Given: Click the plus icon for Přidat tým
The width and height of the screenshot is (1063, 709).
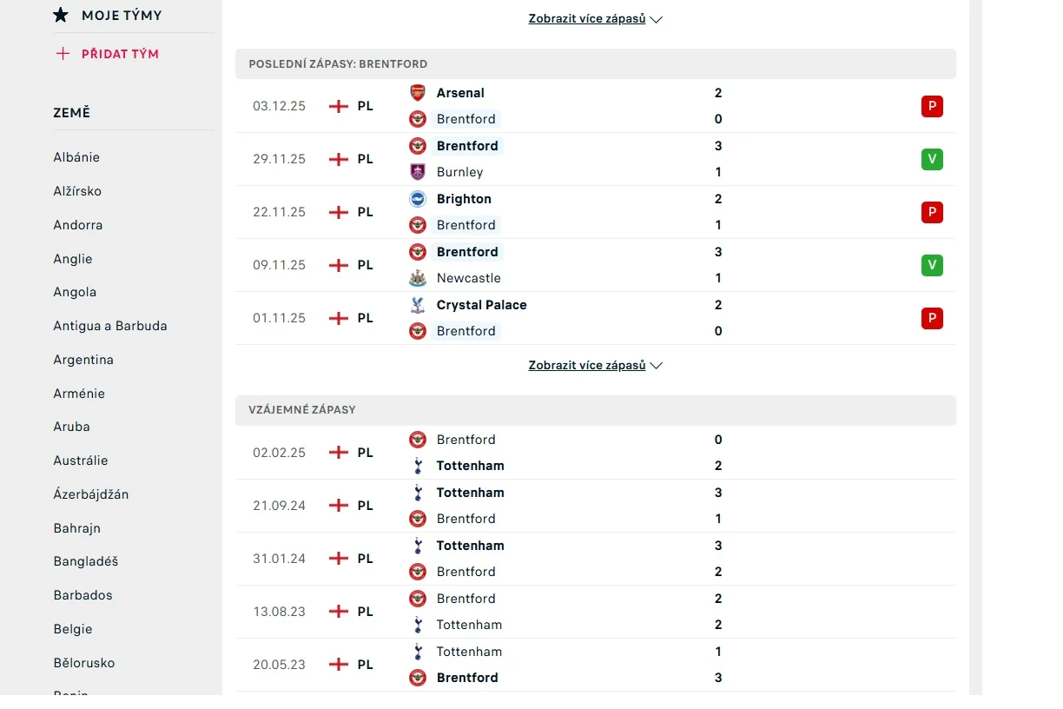Looking at the screenshot, I should pyautogui.click(x=63, y=54).
